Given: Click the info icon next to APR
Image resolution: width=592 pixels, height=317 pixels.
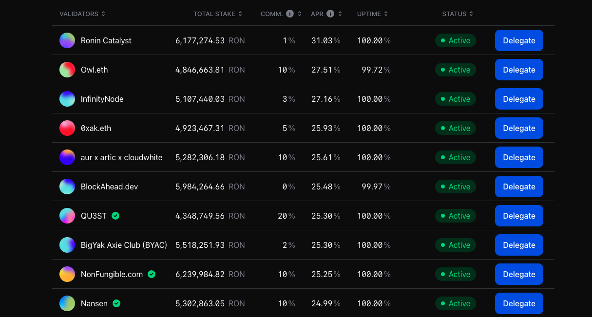Looking at the screenshot, I should [x=330, y=14].
